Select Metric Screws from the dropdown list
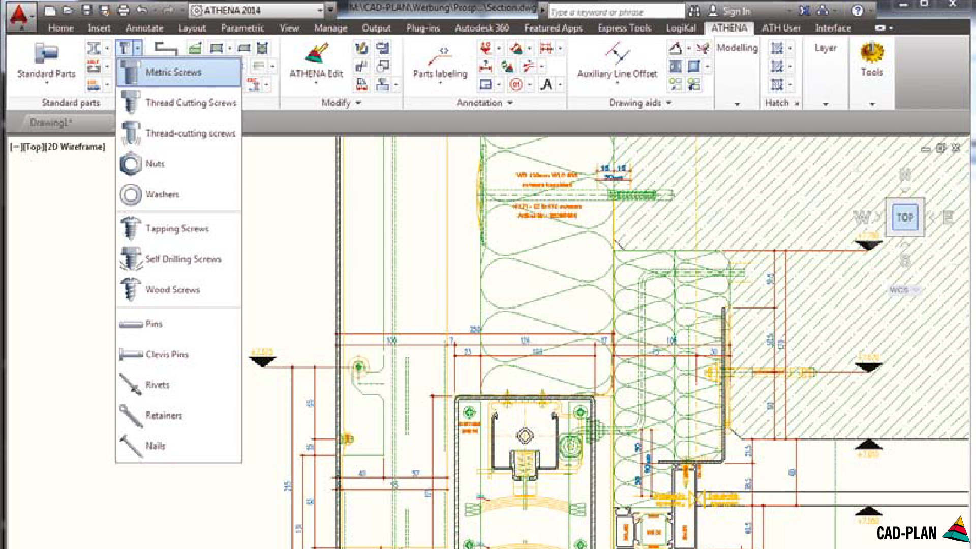 tap(178, 72)
